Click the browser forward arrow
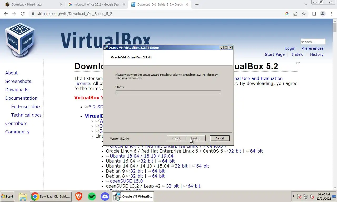Viewport: 337px width, 202px height. pos(14,14)
